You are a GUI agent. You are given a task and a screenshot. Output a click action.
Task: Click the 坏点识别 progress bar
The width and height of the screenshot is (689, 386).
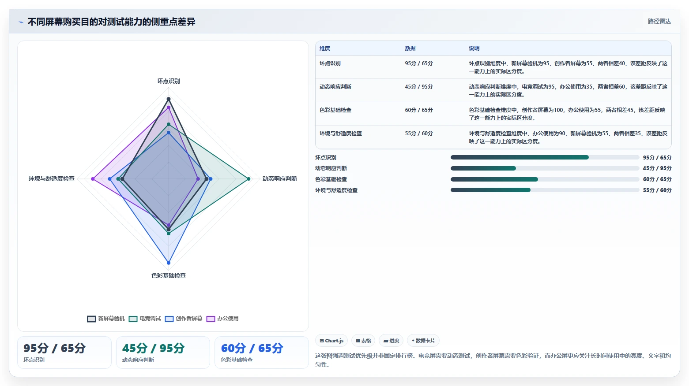(x=545, y=157)
